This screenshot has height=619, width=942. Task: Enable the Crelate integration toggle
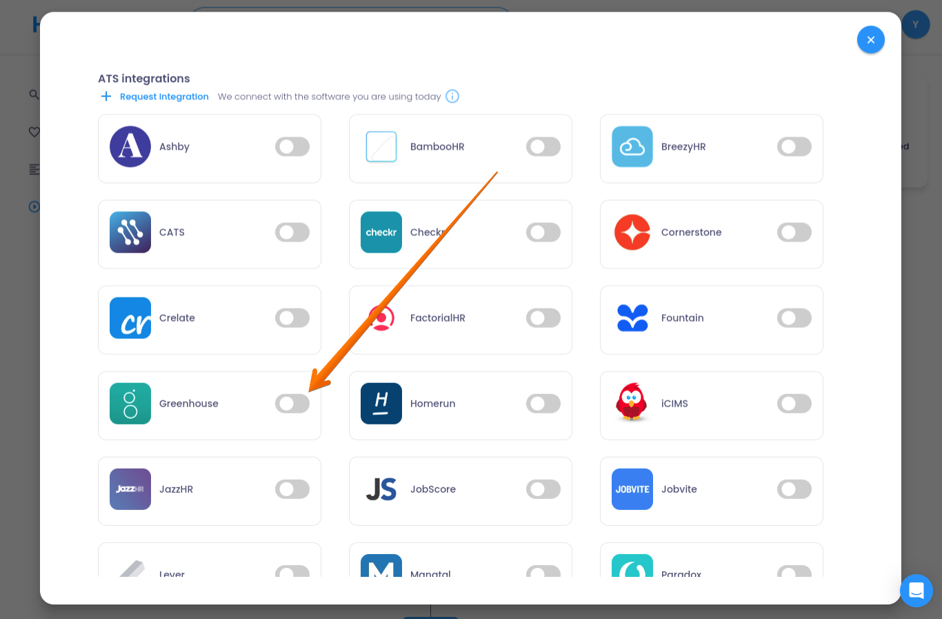pos(292,318)
